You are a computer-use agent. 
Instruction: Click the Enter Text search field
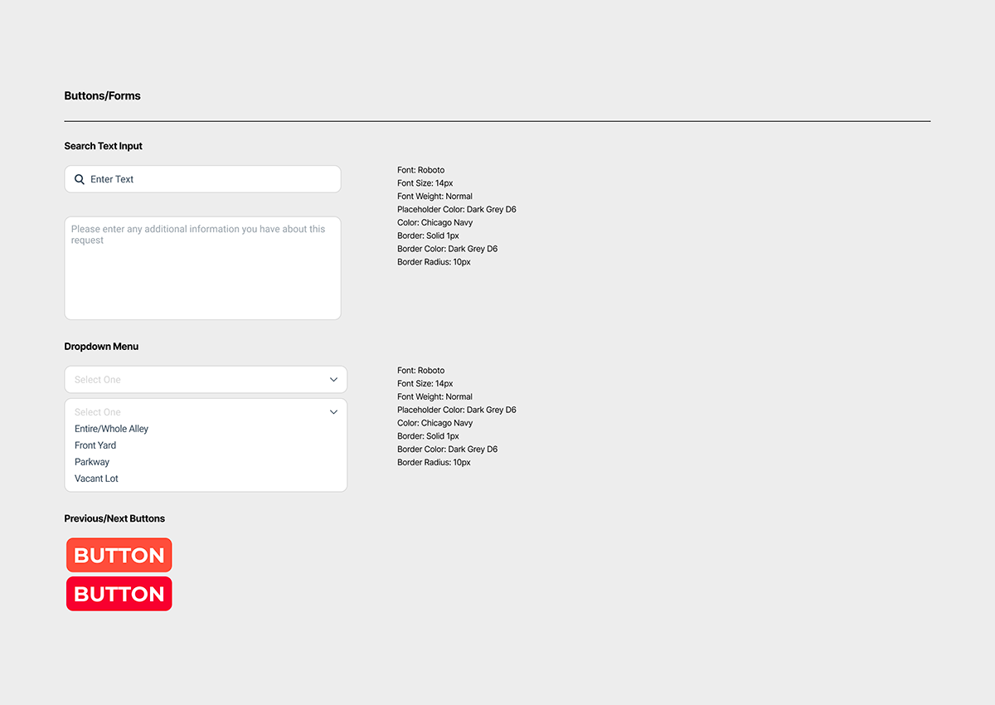point(202,179)
